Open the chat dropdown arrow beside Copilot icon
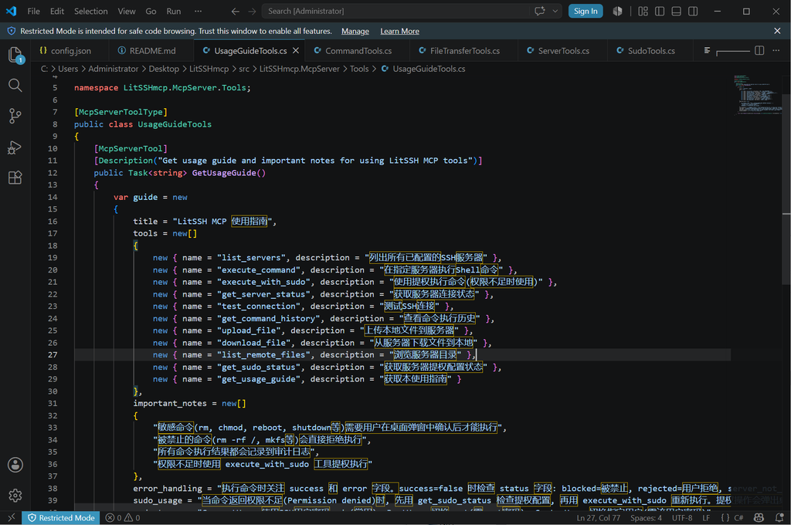 [x=555, y=11]
